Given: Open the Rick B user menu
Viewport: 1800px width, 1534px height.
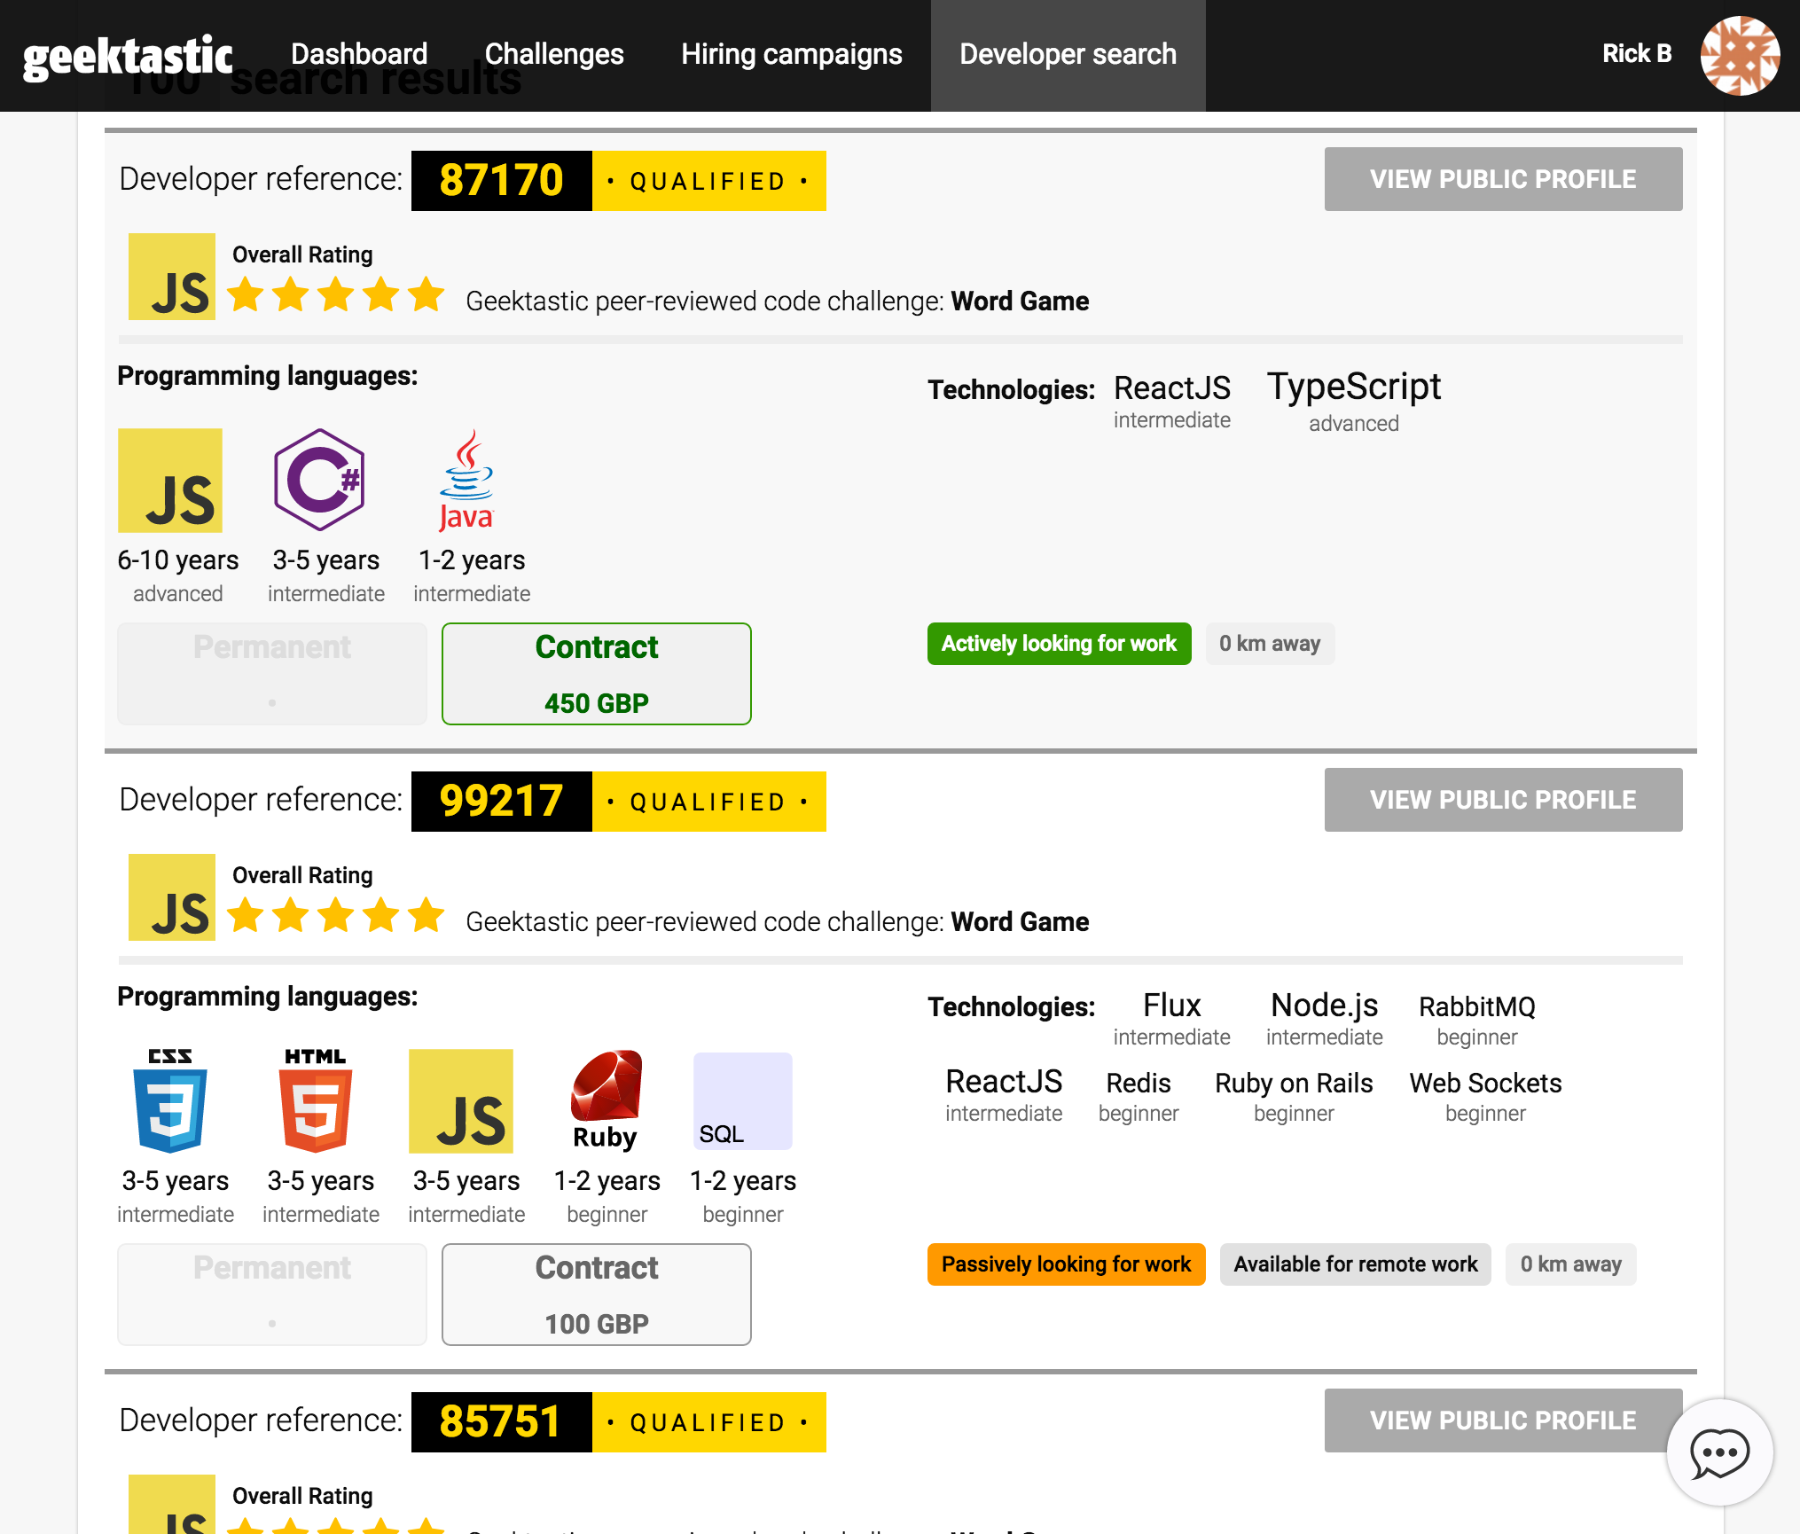Looking at the screenshot, I should (1637, 54).
